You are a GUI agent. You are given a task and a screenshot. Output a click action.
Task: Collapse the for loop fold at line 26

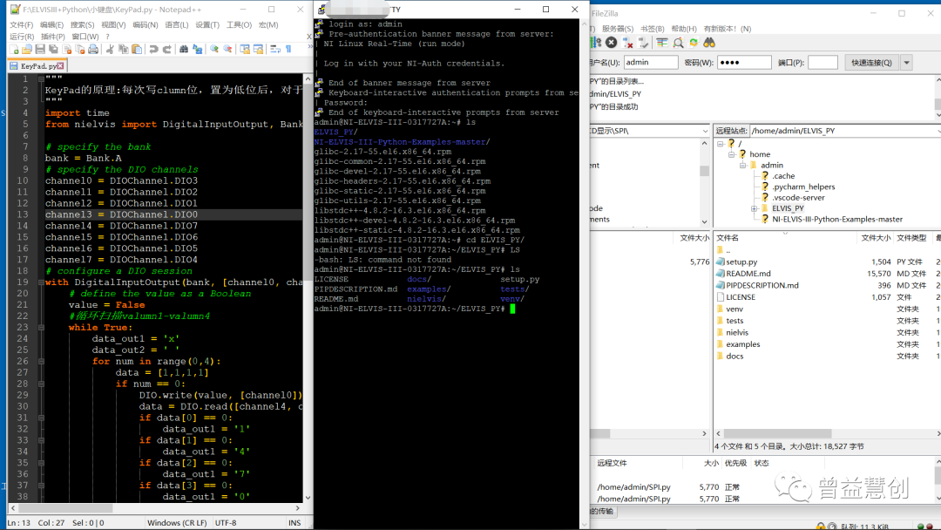(x=41, y=362)
